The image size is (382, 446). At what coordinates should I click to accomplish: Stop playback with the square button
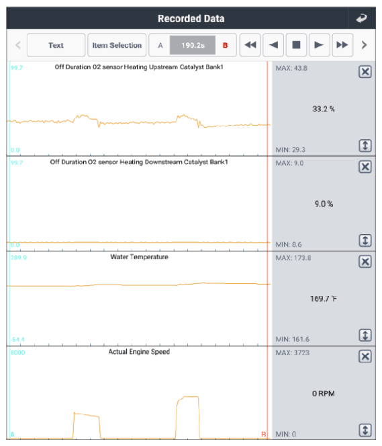(296, 45)
